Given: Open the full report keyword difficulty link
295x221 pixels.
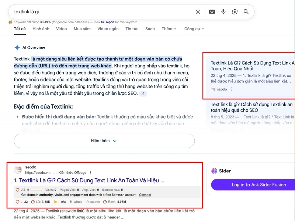Looking at the screenshot, I should tap(108, 22).
